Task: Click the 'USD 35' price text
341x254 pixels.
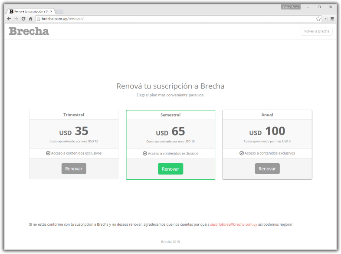Action: click(x=74, y=131)
